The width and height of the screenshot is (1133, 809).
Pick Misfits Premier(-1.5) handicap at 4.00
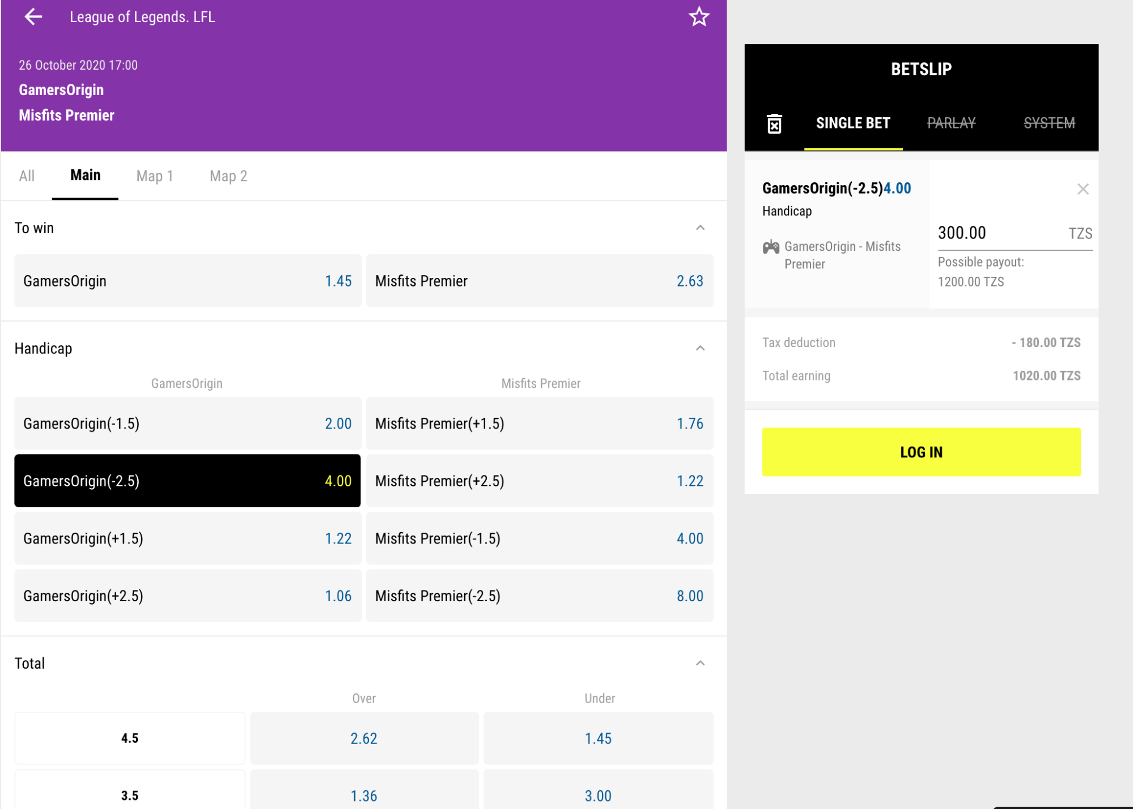click(540, 538)
